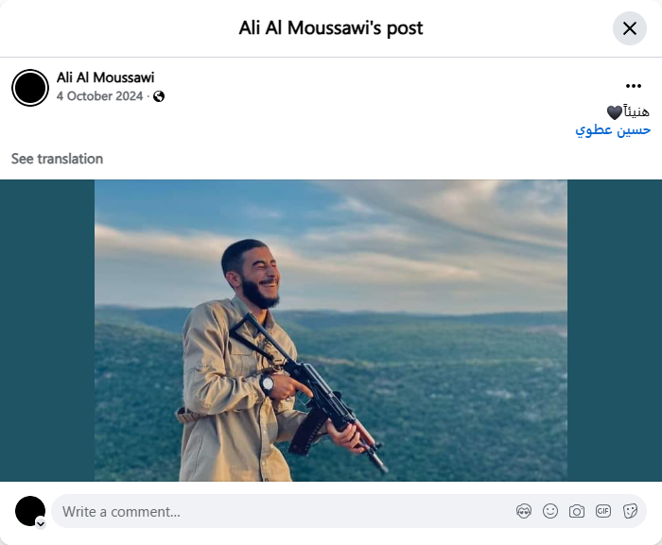The height and width of the screenshot is (545, 662).
Task: Open the emoji picker in comment box
Action: [550, 511]
